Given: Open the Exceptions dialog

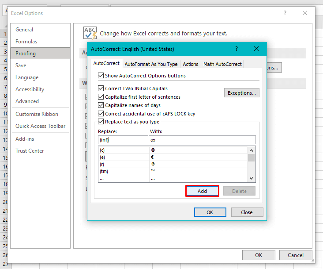Looking at the screenshot, I should point(241,93).
